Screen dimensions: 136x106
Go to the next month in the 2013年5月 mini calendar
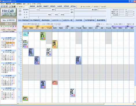pos(15,38)
